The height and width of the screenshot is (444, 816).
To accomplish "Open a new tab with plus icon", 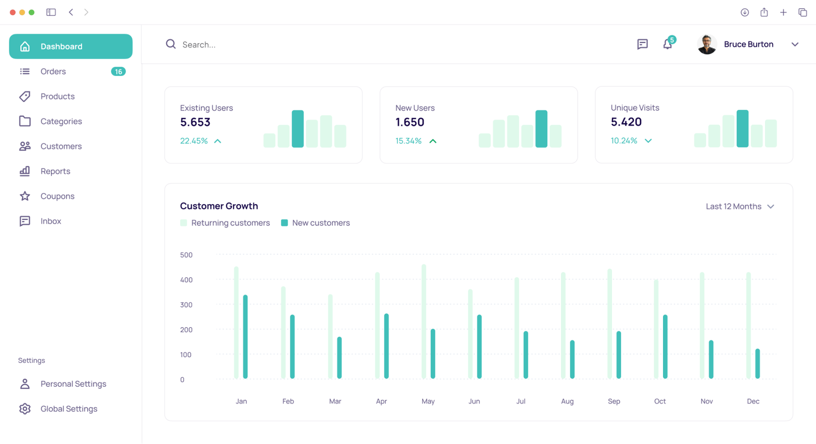I will [x=783, y=12].
